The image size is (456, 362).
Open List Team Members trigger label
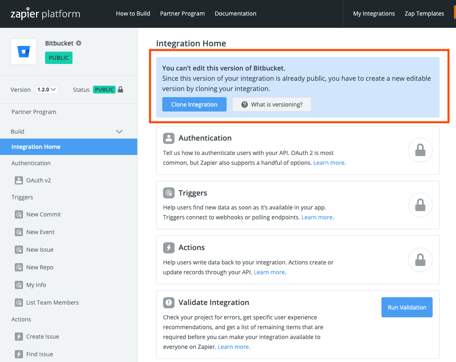tap(52, 303)
